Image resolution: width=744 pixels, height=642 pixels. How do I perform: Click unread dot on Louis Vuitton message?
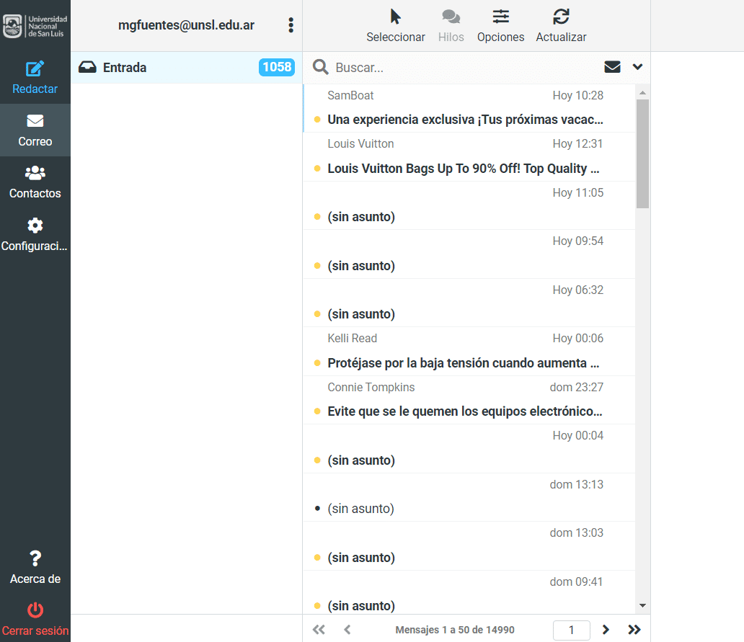[x=317, y=169]
